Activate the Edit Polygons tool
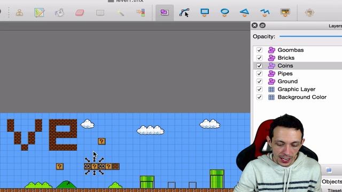 pos(184,13)
